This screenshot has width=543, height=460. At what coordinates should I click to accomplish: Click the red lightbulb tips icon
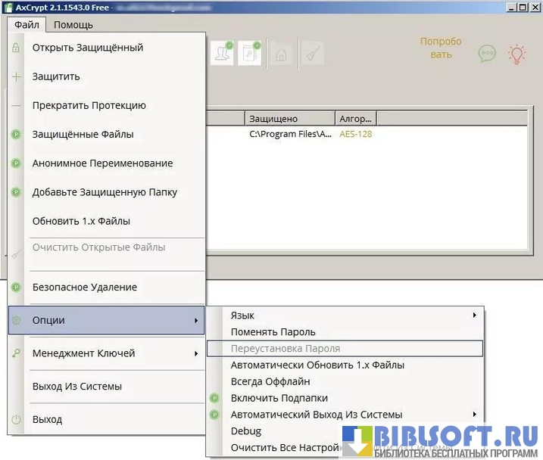click(516, 54)
